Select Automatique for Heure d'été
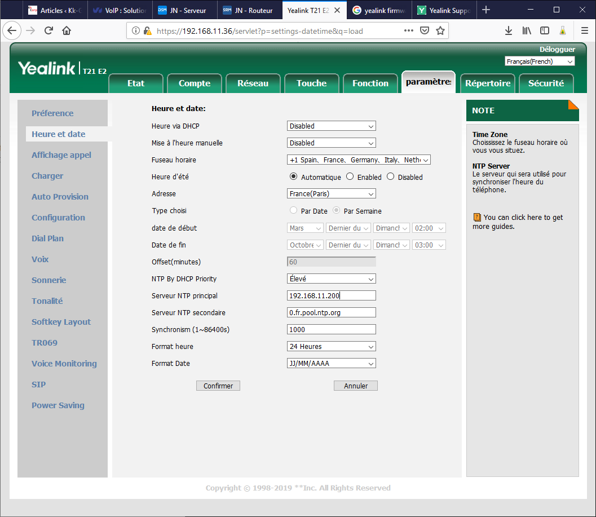Screen dimensions: 596x517 (x=293, y=176)
